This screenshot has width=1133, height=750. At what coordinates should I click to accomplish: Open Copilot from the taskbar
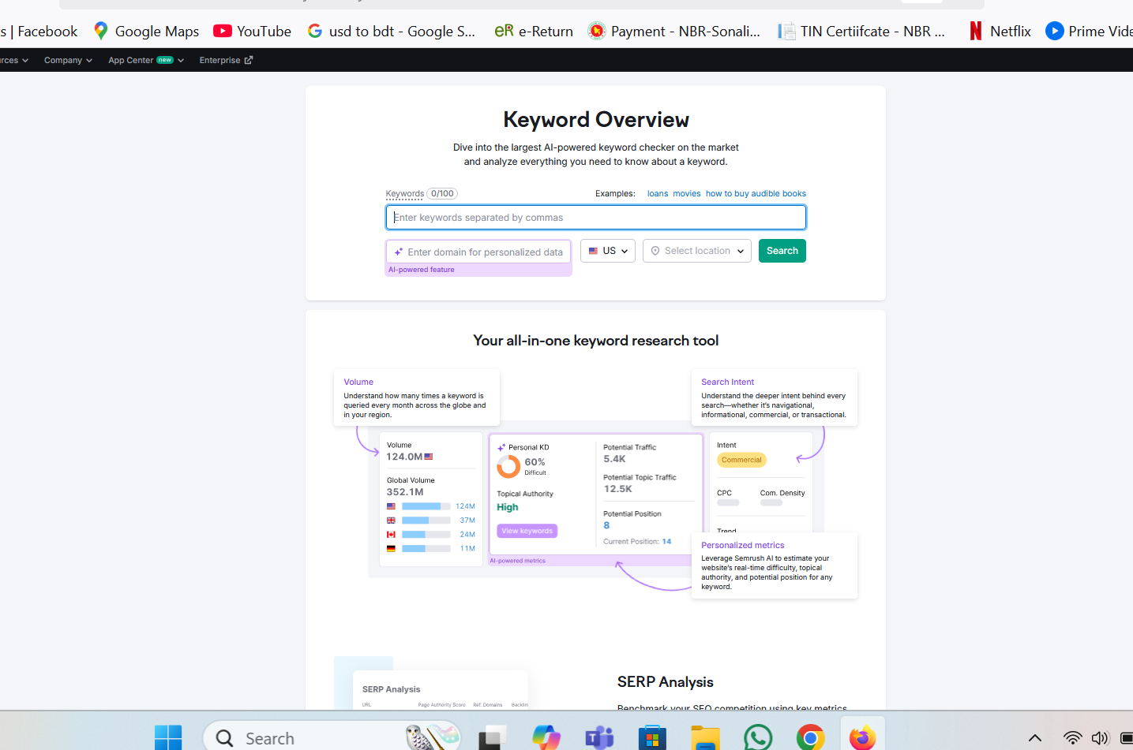(546, 738)
